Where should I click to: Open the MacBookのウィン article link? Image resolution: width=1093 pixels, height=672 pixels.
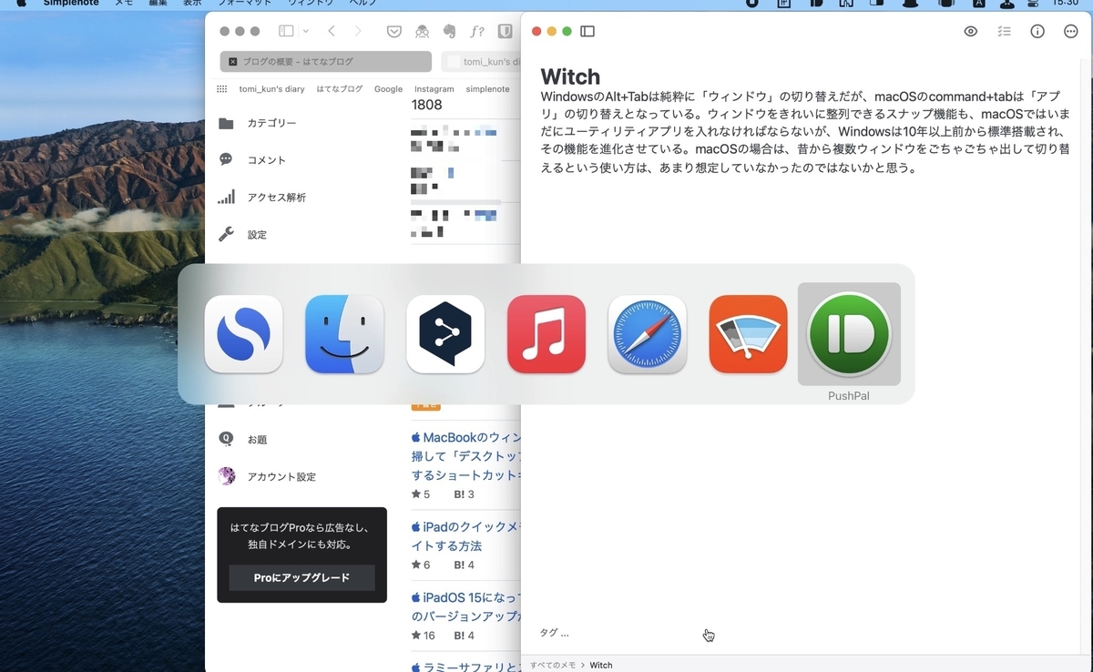(466, 456)
